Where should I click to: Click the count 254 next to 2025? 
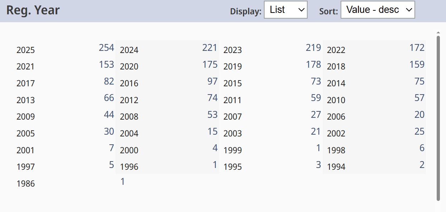point(106,48)
